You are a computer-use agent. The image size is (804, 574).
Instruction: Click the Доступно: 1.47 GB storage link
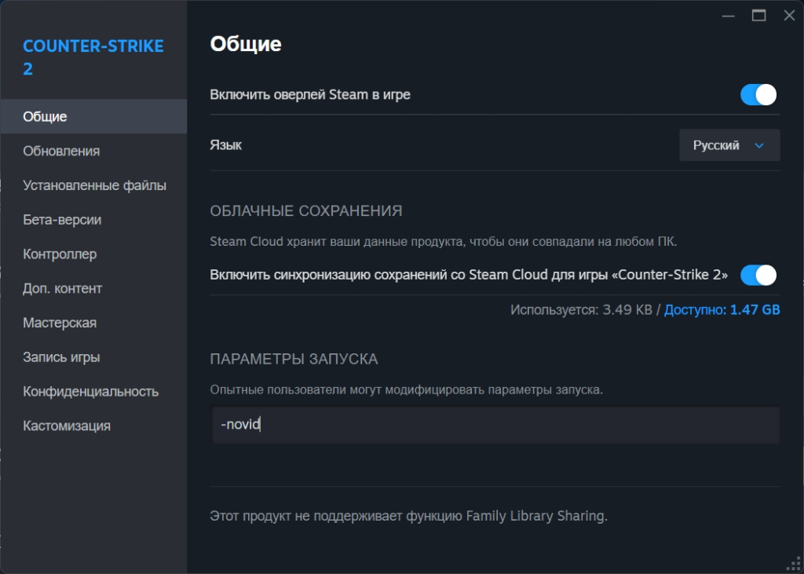tap(722, 309)
